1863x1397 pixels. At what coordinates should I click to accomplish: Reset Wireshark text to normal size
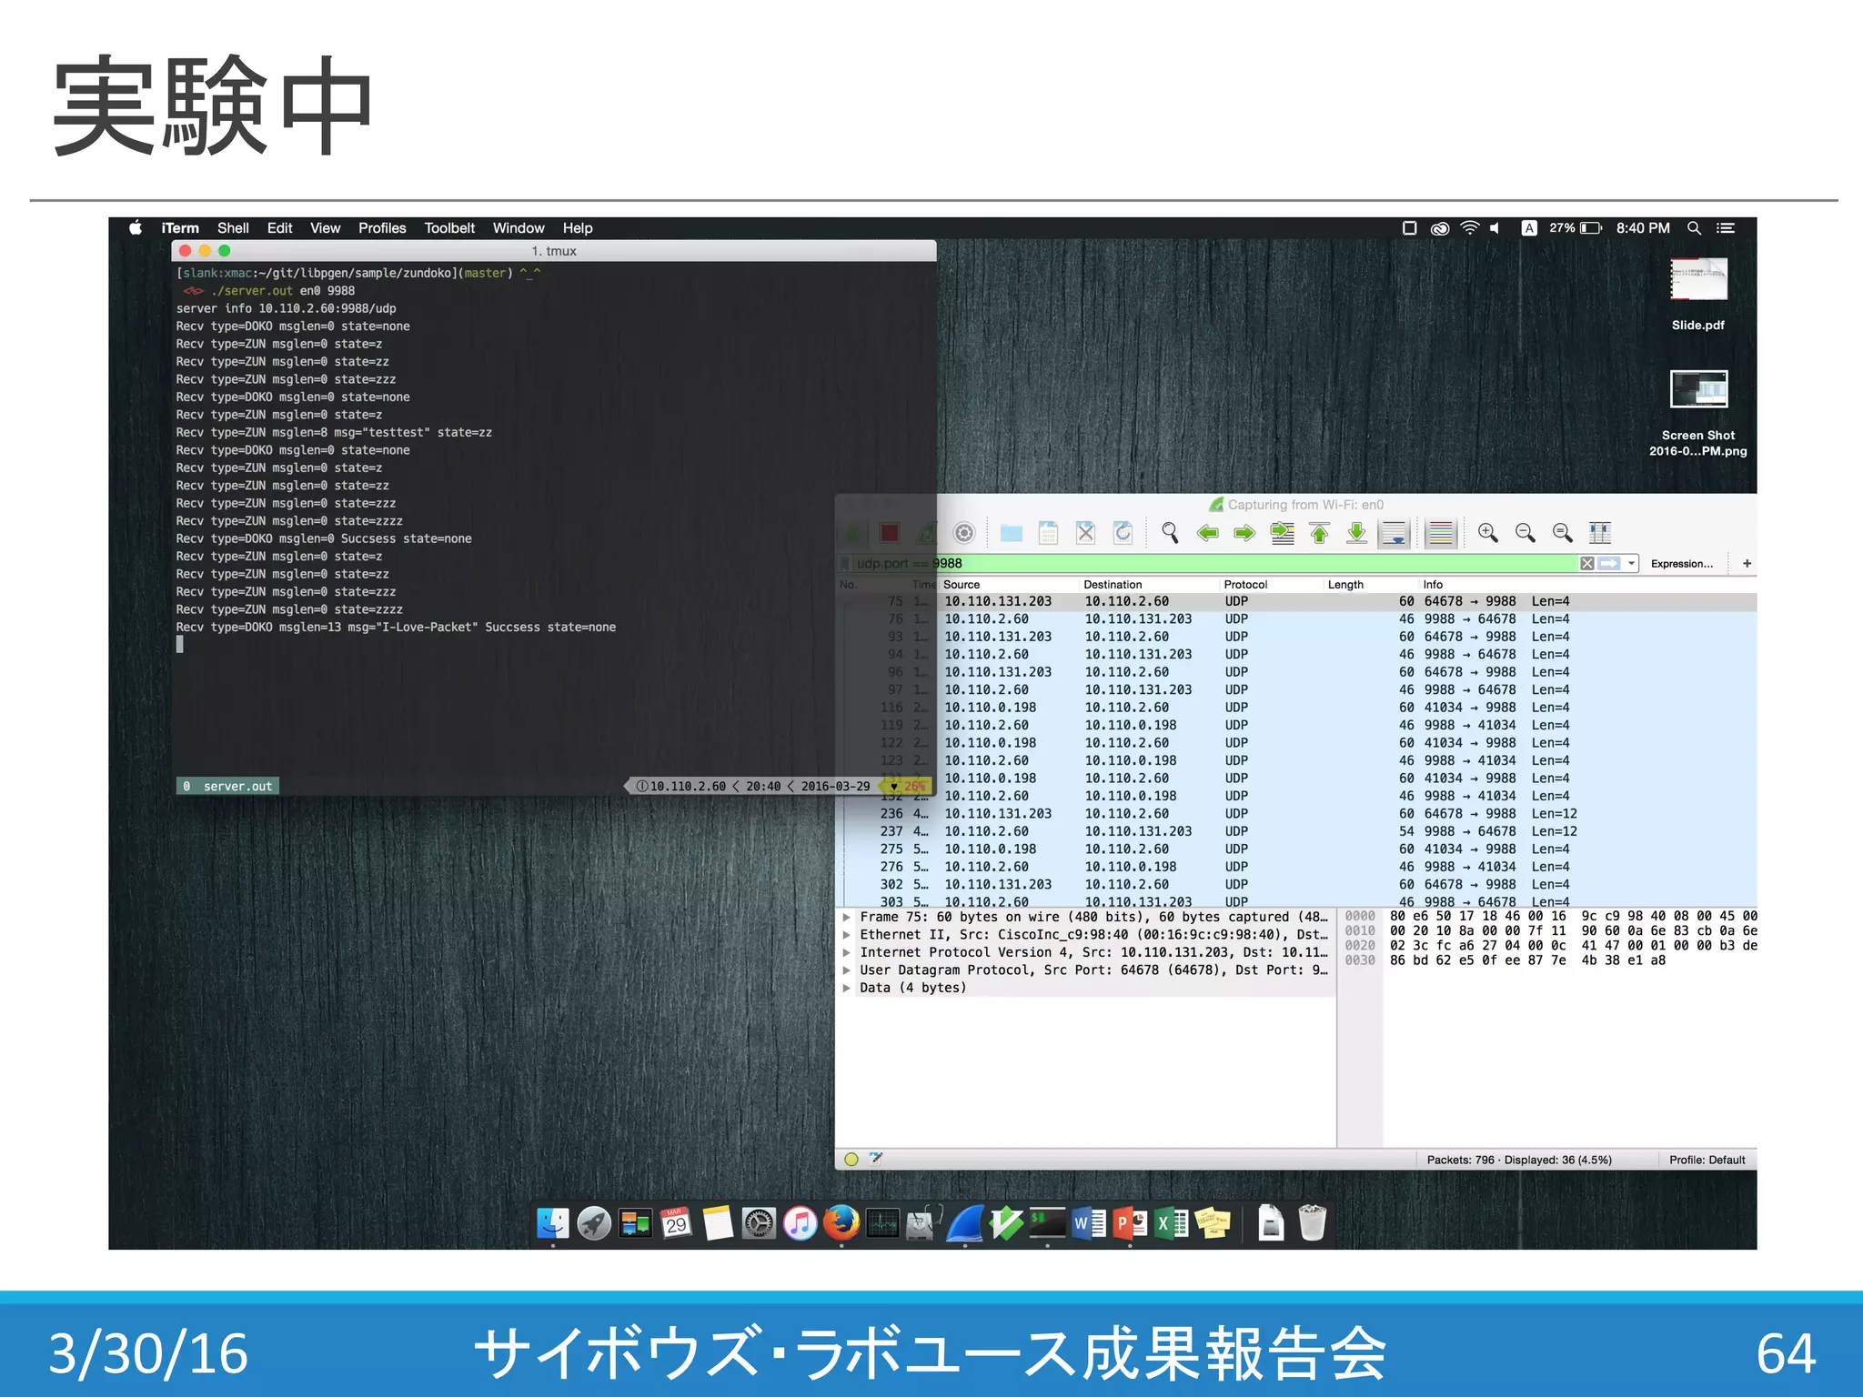pos(1563,533)
